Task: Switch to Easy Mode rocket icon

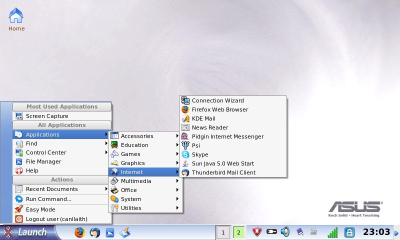Action: click(x=19, y=209)
